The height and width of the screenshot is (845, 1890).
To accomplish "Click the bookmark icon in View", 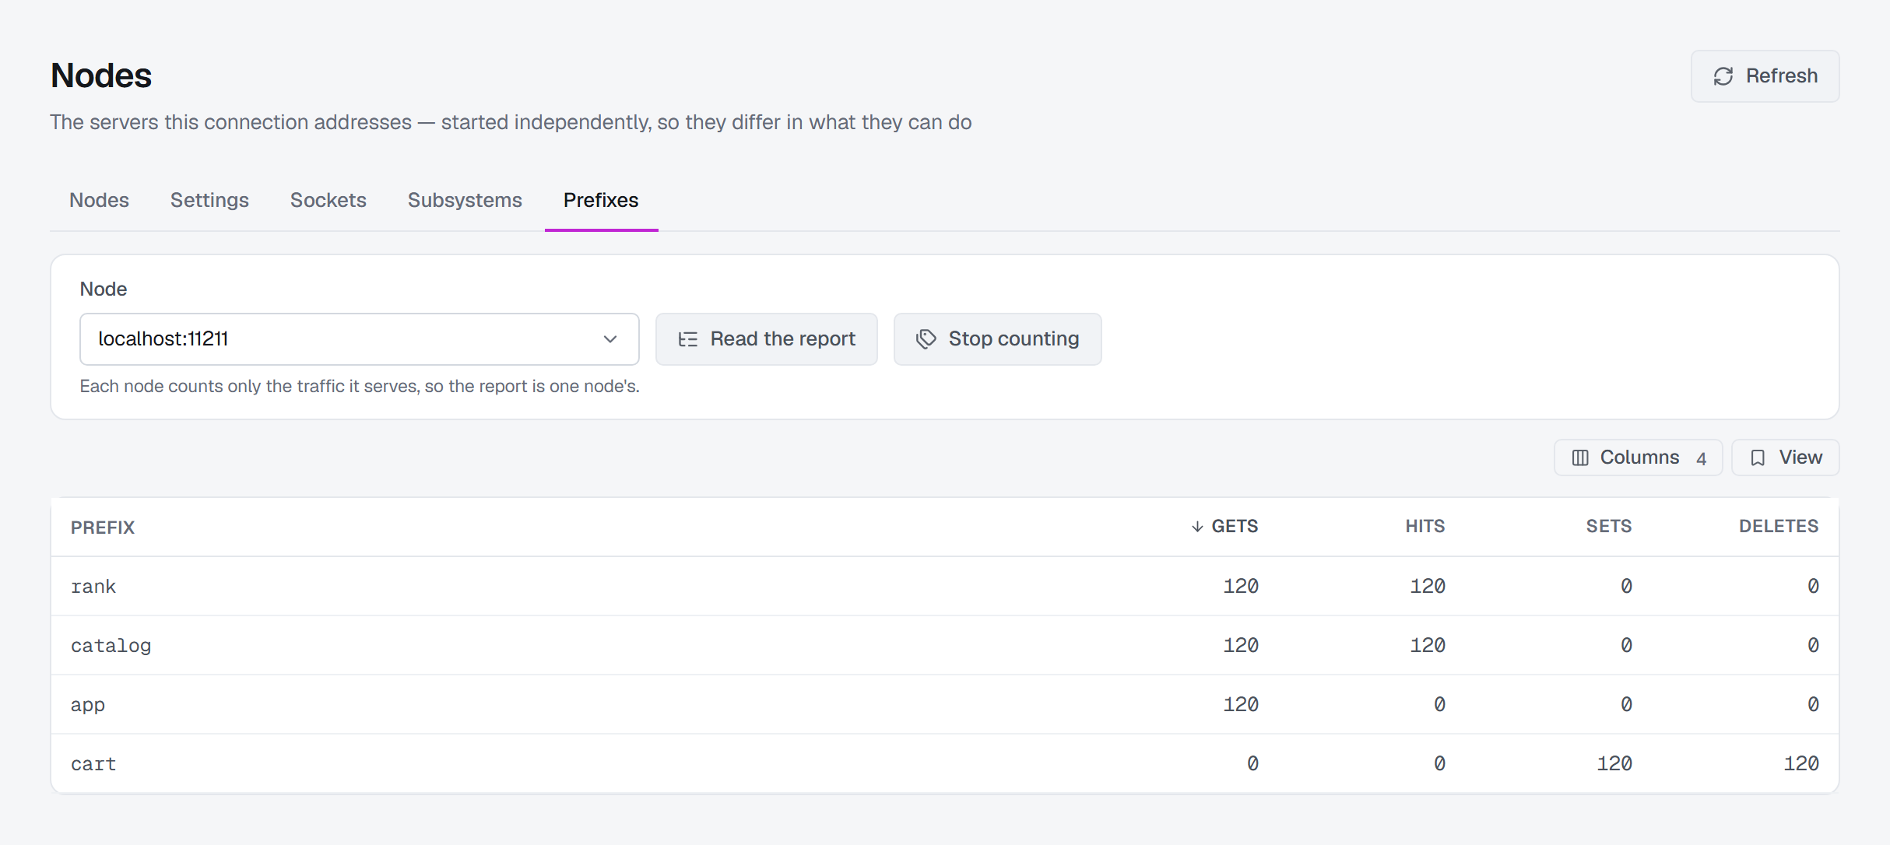I will 1758,458.
